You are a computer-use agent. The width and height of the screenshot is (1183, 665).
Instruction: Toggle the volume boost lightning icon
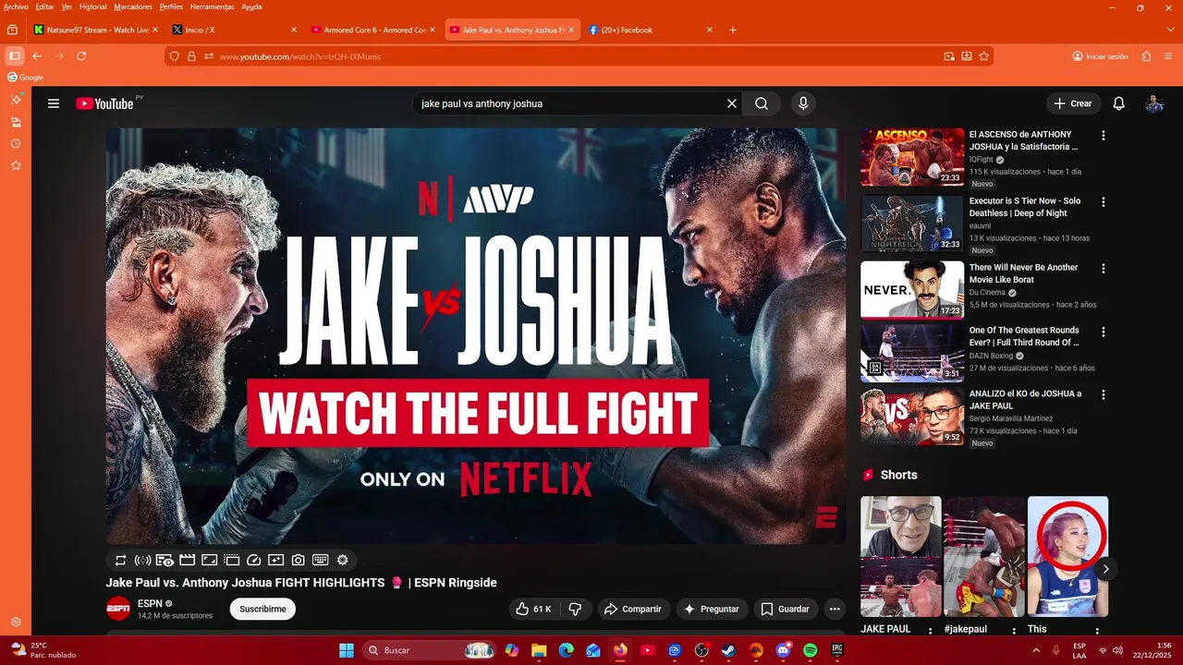(142, 560)
